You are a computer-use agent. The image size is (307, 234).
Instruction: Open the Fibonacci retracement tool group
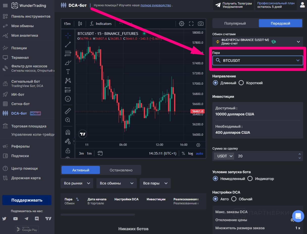68,54
